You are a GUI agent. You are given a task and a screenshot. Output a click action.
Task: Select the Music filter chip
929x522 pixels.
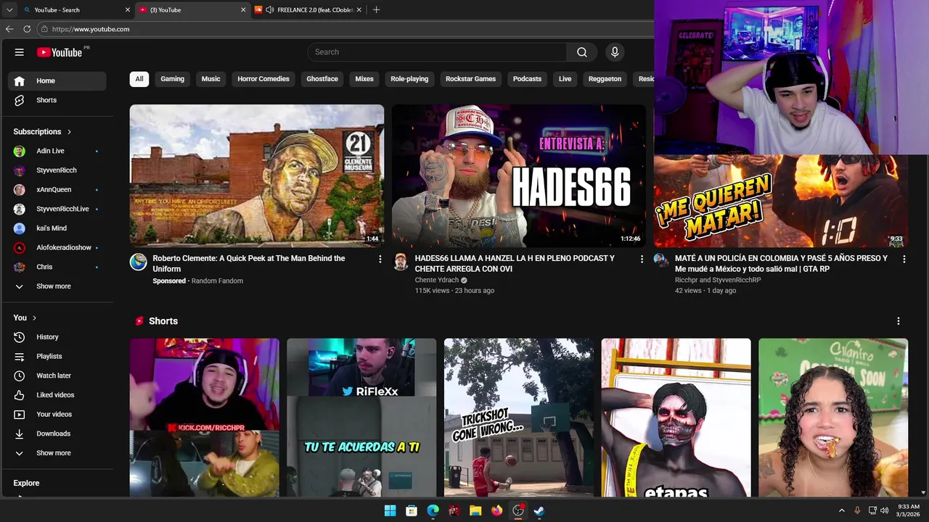[210, 79]
